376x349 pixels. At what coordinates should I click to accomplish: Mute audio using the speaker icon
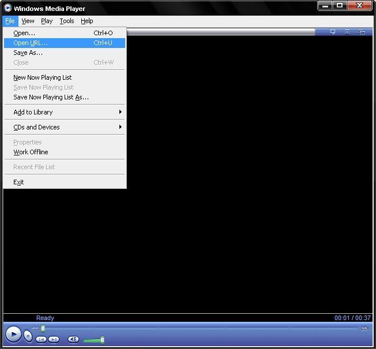point(73,339)
